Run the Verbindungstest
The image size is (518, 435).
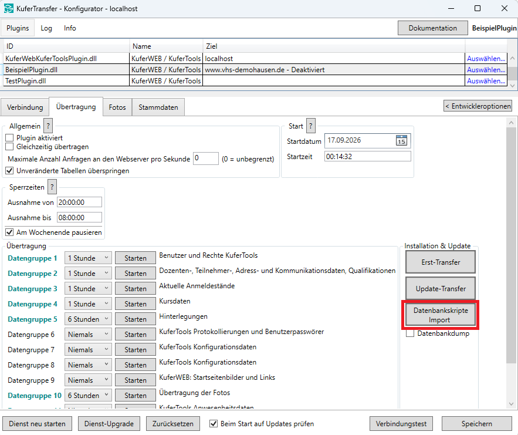coord(401,423)
